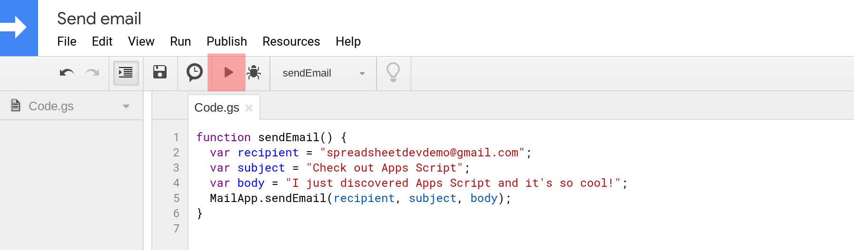The height and width of the screenshot is (250, 854).
Task: Click the Undo arrow icon
Action: [x=67, y=73]
